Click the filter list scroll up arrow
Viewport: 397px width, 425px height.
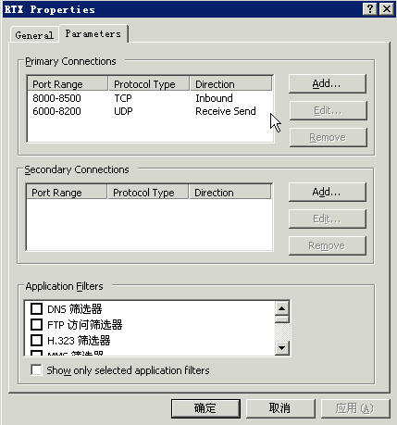281,308
